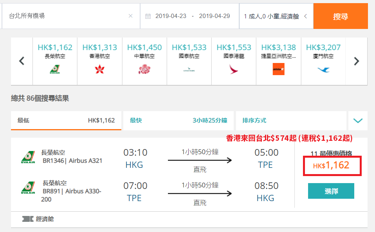Click the HK$3,207 廈門航空 price
This screenshot has height=232, width=375.
(323, 47)
